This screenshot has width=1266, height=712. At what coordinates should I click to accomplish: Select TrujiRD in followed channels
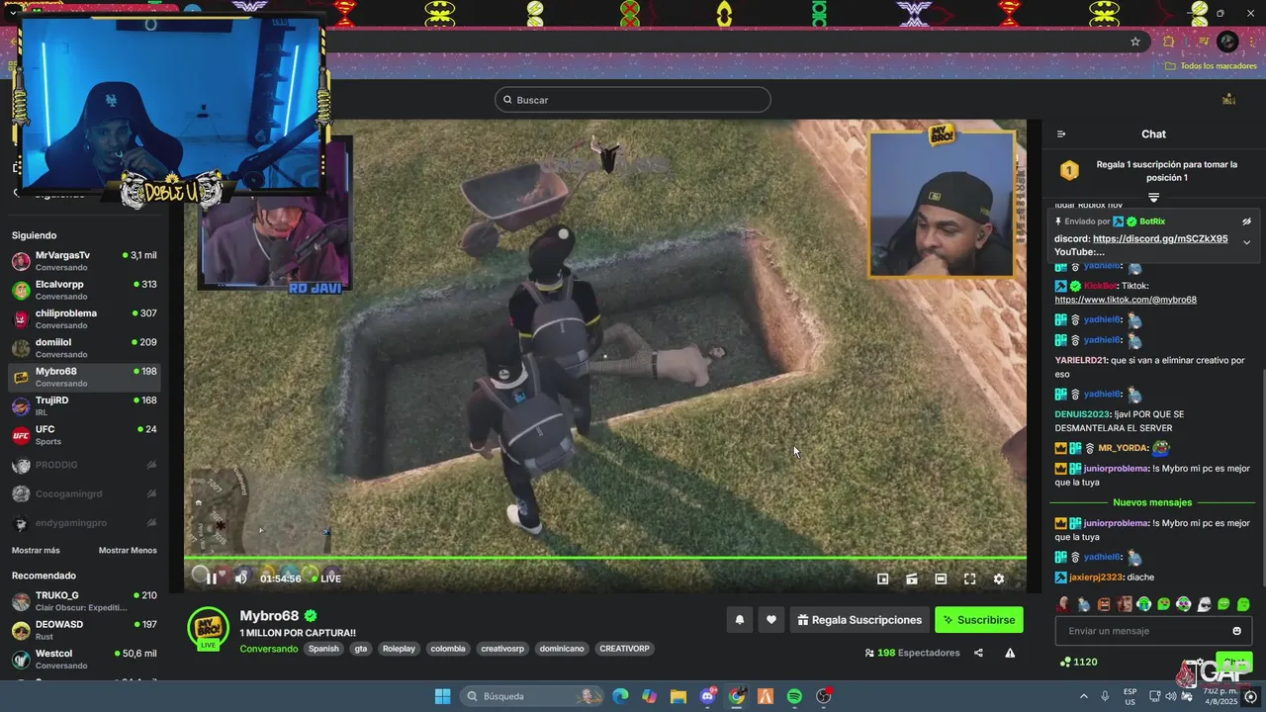click(x=84, y=405)
